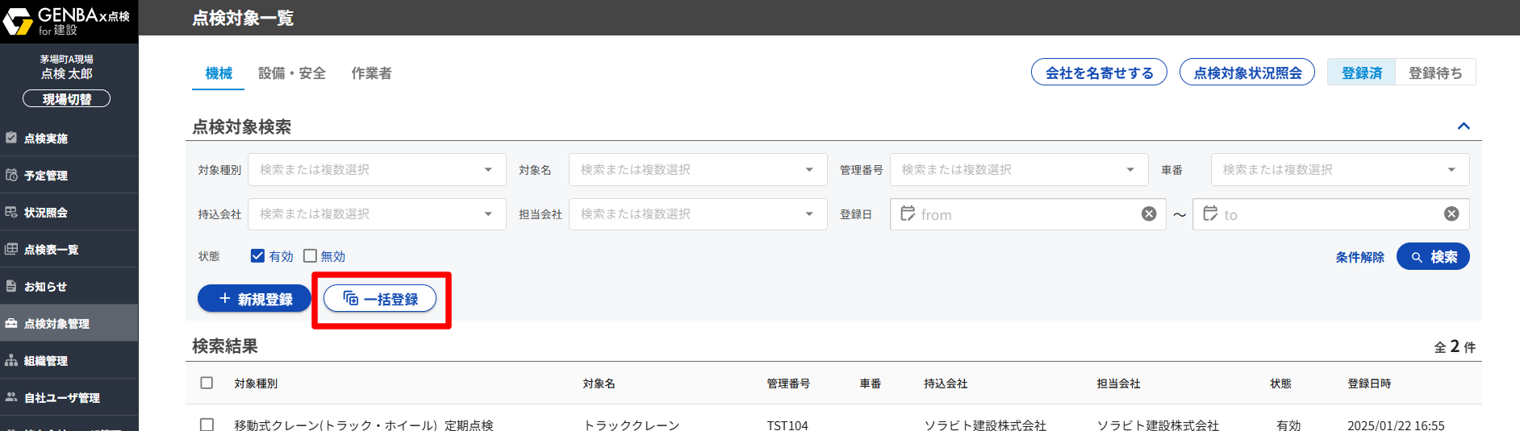Uncheck the 有効 status checkbox
The width and height of the screenshot is (1520, 431).
click(x=258, y=256)
